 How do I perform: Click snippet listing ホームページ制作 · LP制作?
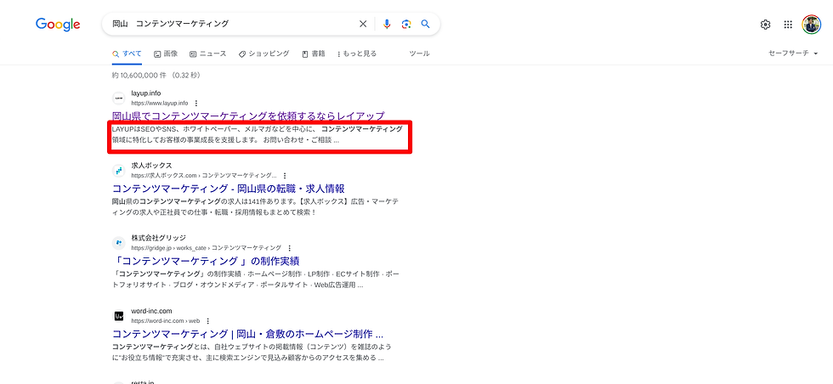tap(256, 280)
